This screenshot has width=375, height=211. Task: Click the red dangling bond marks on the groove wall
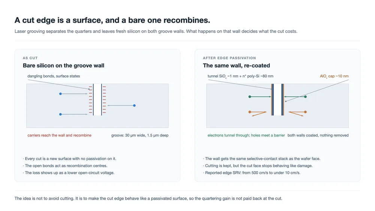[x=90, y=99]
